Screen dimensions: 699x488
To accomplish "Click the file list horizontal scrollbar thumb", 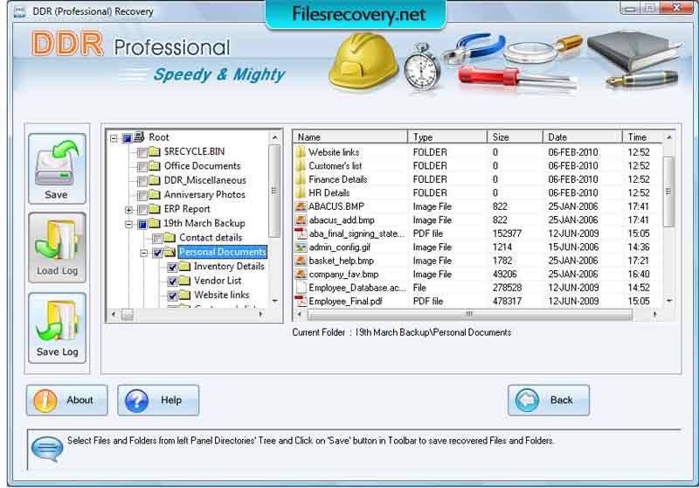I will (469, 314).
